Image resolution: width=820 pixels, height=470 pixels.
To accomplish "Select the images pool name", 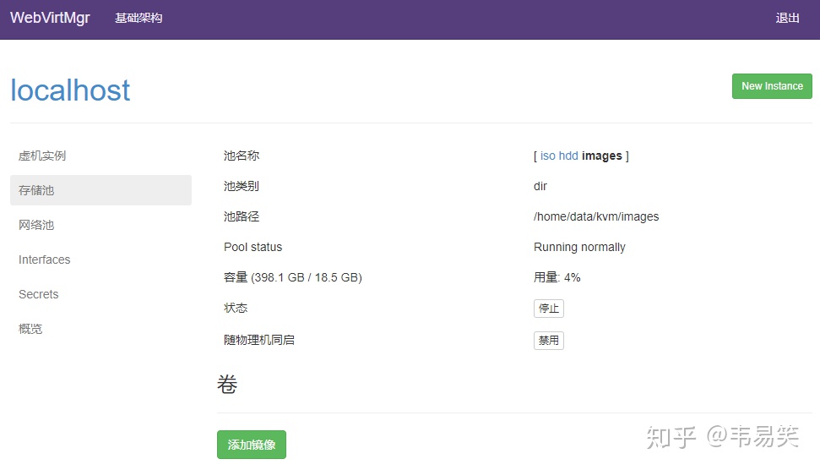I will click(602, 156).
